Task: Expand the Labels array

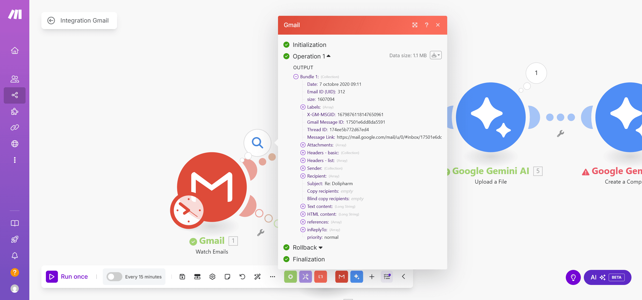Action: coord(303,107)
